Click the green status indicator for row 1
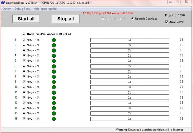The width and height of the screenshot is (193, 133). (54, 40)
